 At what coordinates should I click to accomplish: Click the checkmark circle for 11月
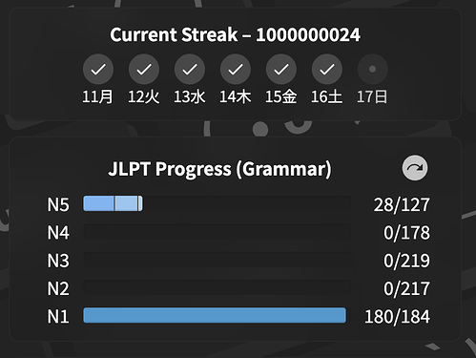click(98, 69)
